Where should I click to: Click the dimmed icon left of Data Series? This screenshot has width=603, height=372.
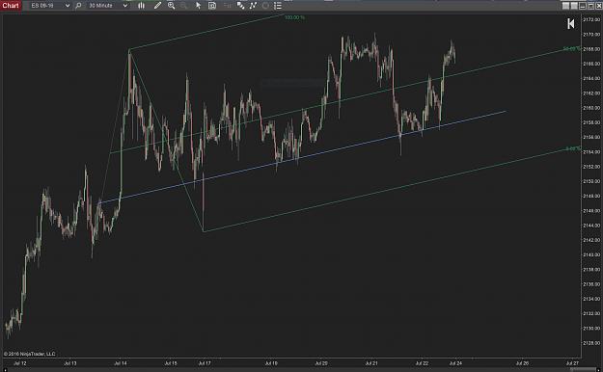click(x=228, y=6)
